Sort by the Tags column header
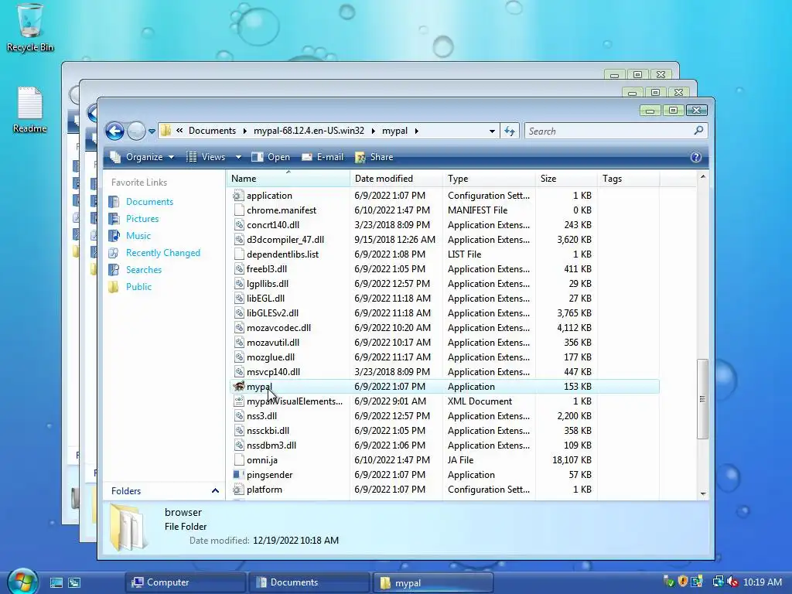This screenshot has height=594, width=792. (x=628, y=179)
